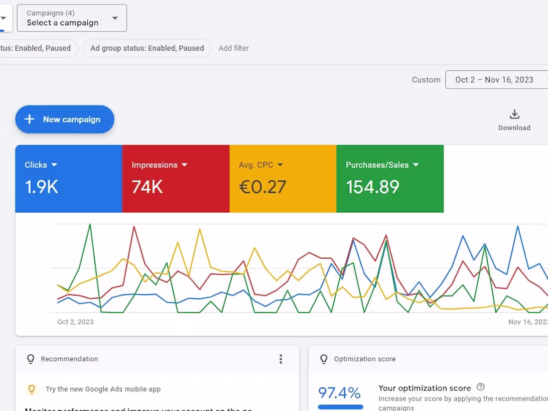Viewport: 548px width, 411px height.
Task: Switch to the Custom date option
Action: (x=426, y=79)
